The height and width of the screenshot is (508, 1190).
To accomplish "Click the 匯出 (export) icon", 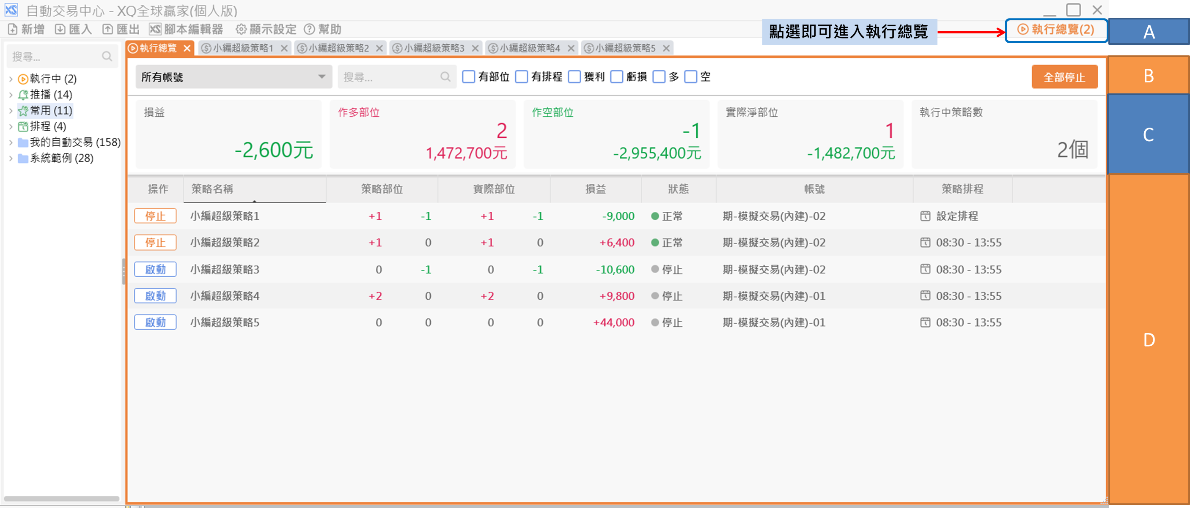I will (x=107, y=30).
